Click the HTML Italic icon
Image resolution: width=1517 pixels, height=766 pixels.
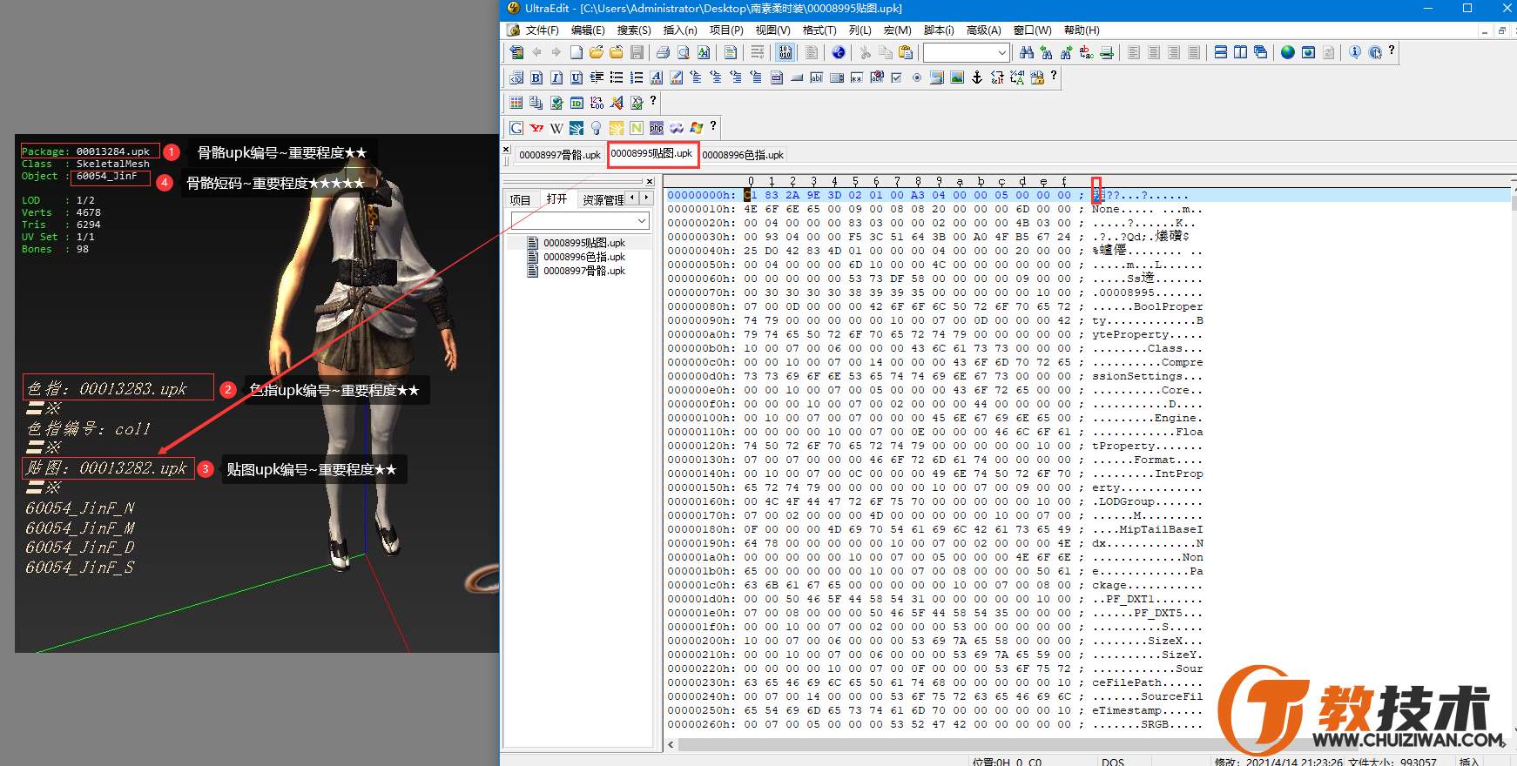(556, 78)
